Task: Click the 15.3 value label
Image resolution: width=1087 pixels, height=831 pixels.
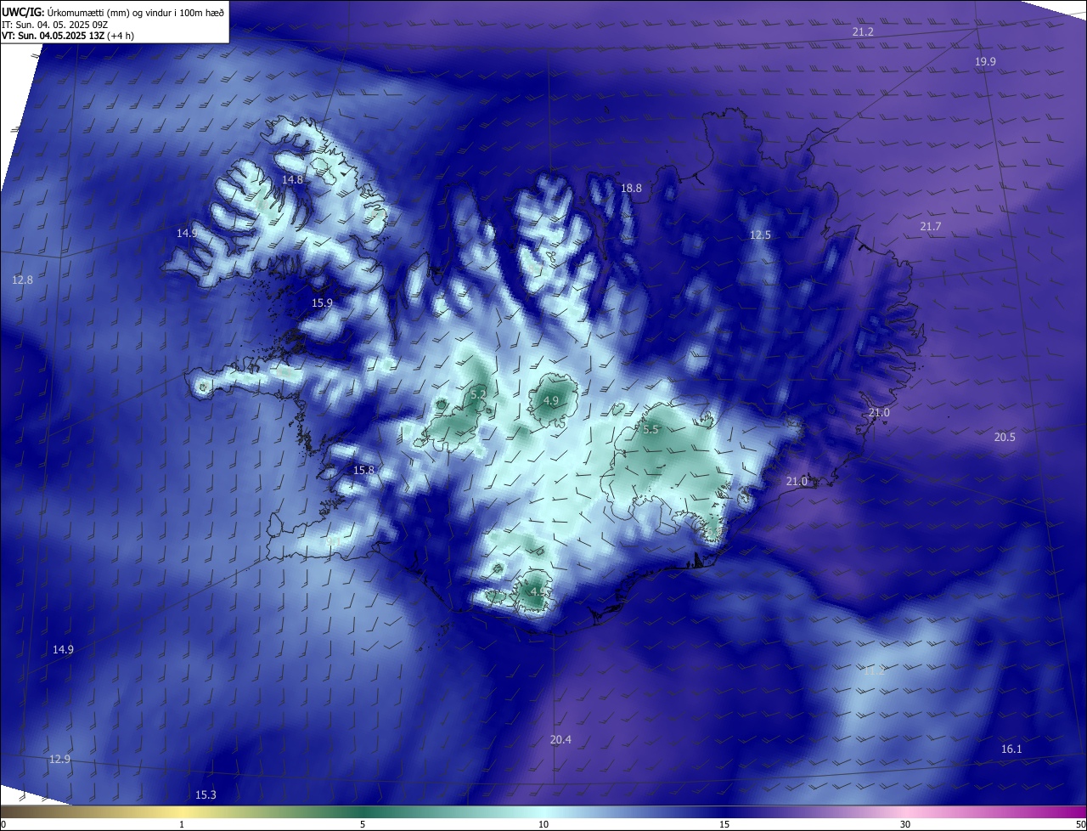Action: click(x=206, y=794)
